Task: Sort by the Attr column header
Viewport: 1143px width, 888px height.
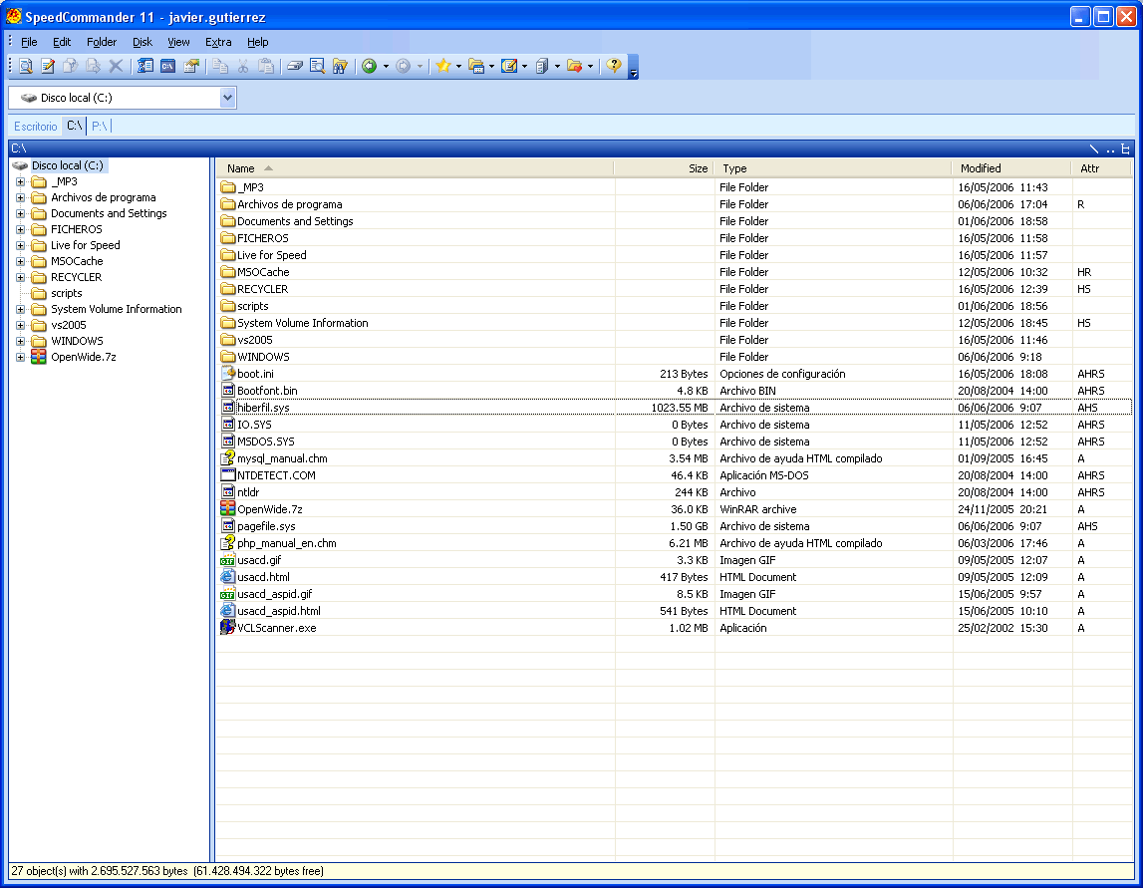Action: pyautogui.click(x=1100, y=168)
